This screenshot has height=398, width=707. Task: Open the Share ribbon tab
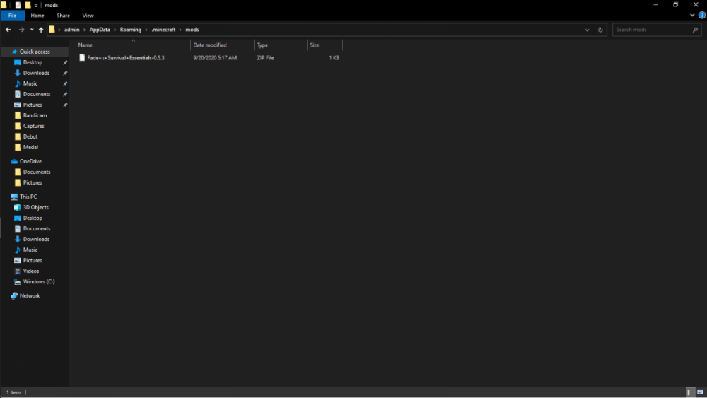(x=63, y=15)
